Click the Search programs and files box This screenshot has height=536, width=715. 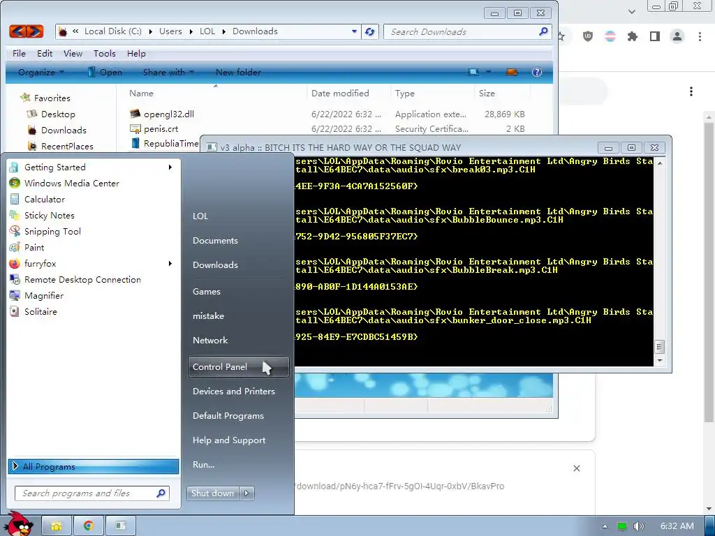92,493
